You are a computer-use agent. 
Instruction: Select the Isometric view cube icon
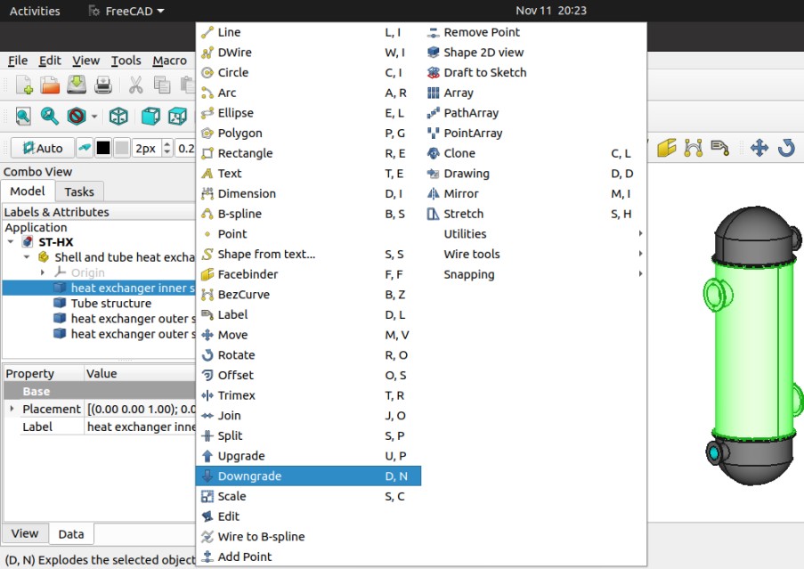coord(118,116)
